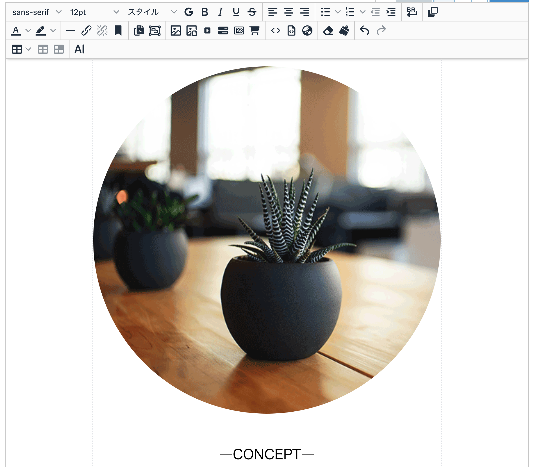
Task: Click the Google Fonts G icon
Action: pos(189,12)
